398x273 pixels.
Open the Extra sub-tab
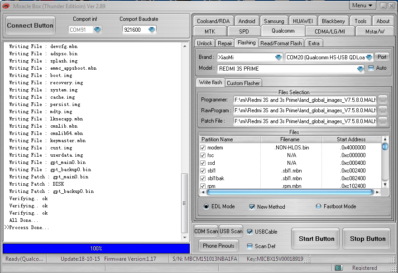tap(314, 43)
